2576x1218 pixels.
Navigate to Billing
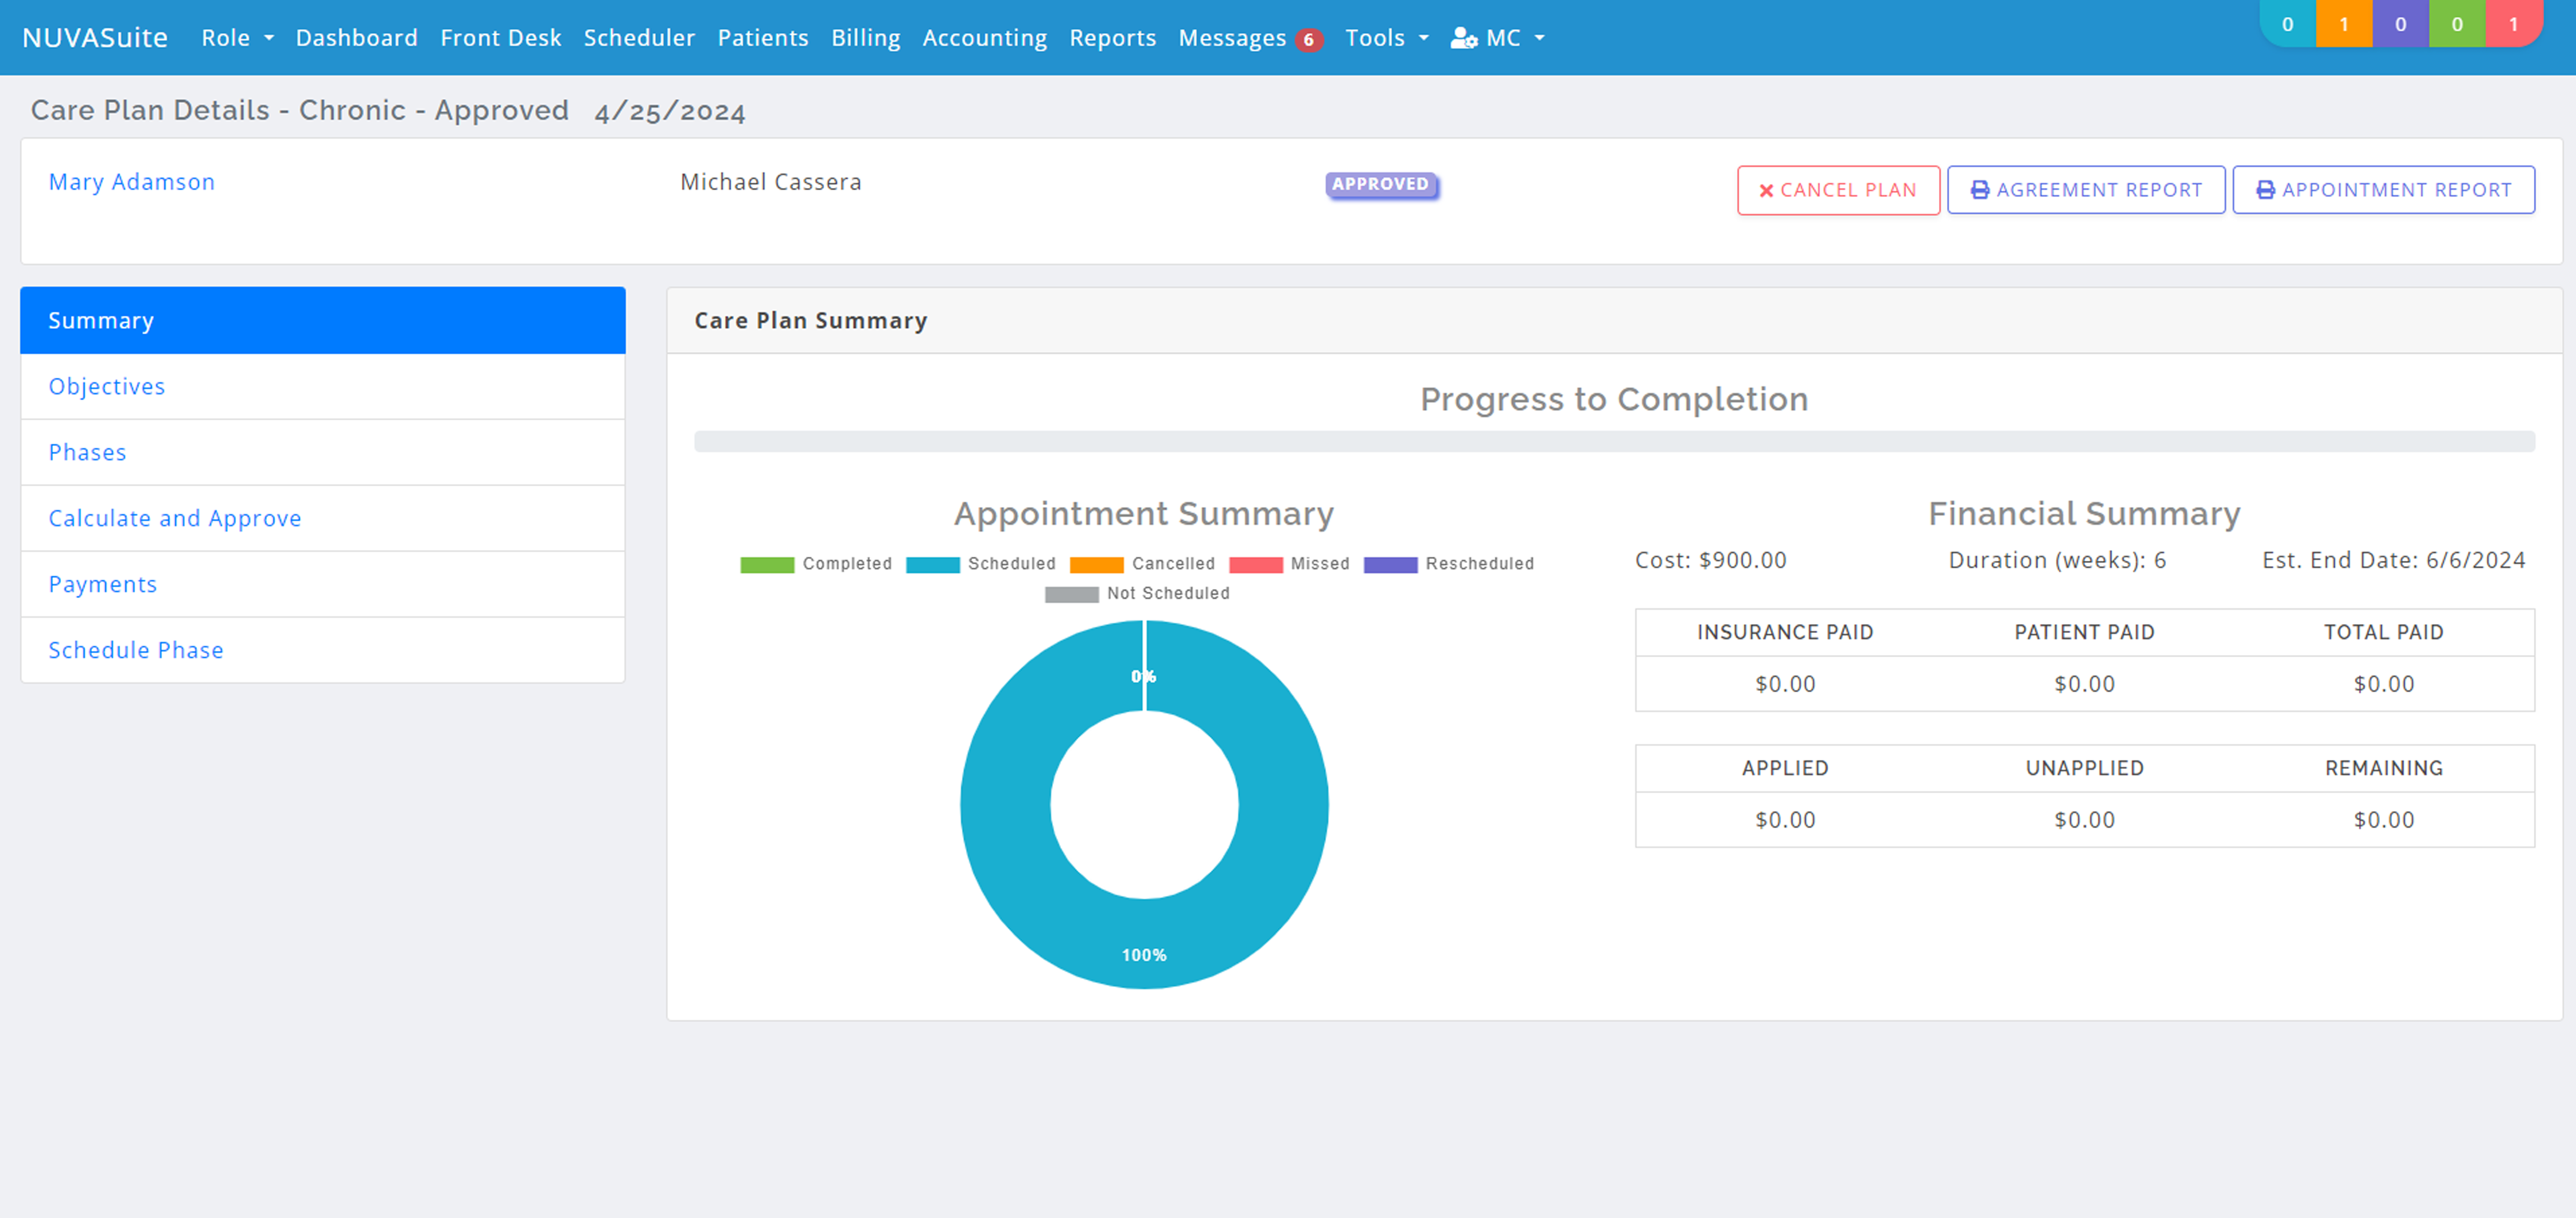pos(866,38)
